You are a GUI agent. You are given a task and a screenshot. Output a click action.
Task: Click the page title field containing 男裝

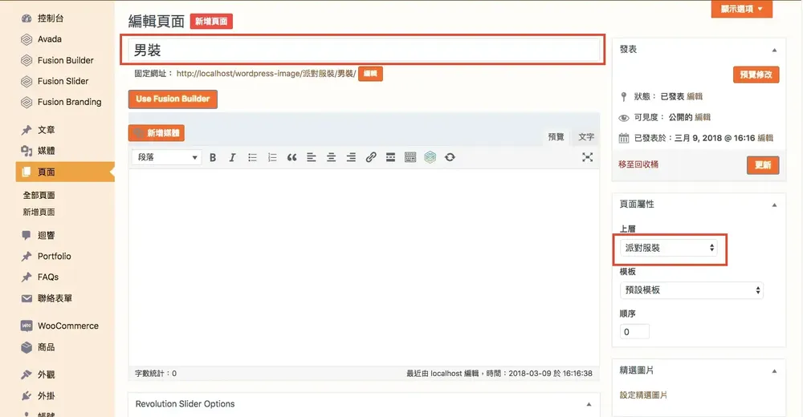364,50
